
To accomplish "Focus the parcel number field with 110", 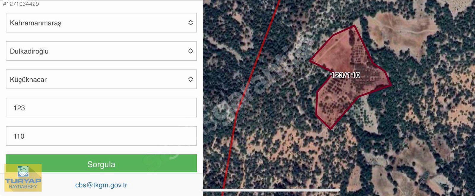I will (x=101, y=136).
